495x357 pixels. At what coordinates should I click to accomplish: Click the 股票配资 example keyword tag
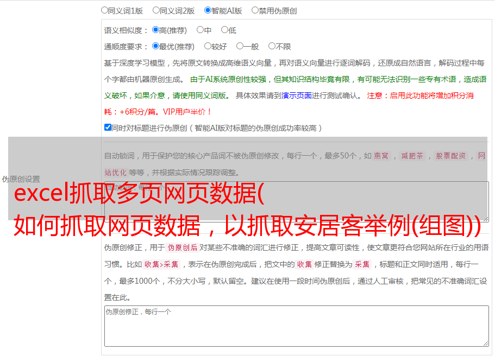[x=451, y=156]
